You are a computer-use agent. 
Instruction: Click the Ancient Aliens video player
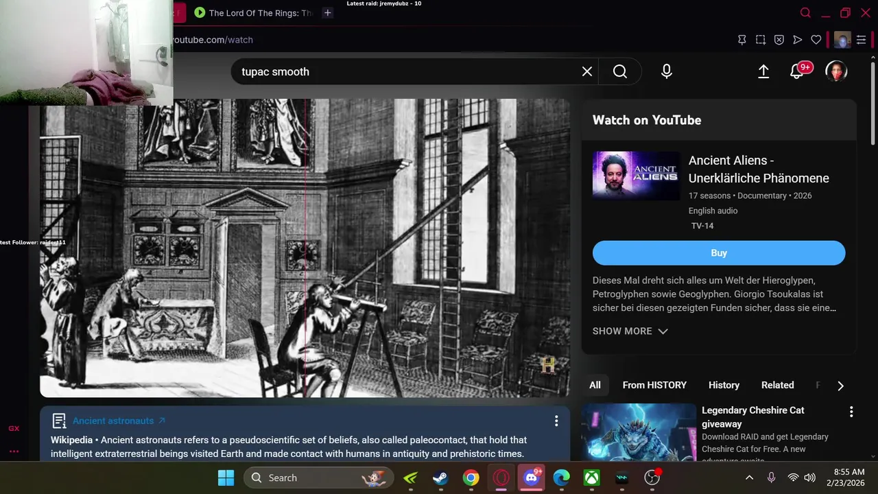coord(305,248)
